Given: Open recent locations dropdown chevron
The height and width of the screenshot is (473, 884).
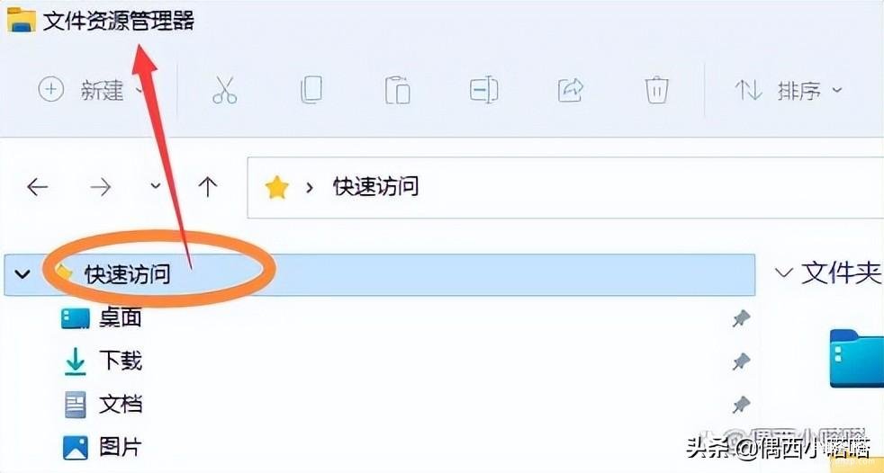Looking at the screenshot, I should (x=156, y=186).
